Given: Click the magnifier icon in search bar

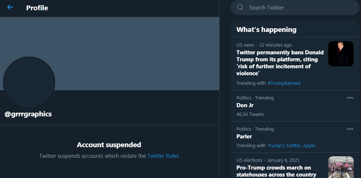Looking at the screenshot, I should coord(240,7).
